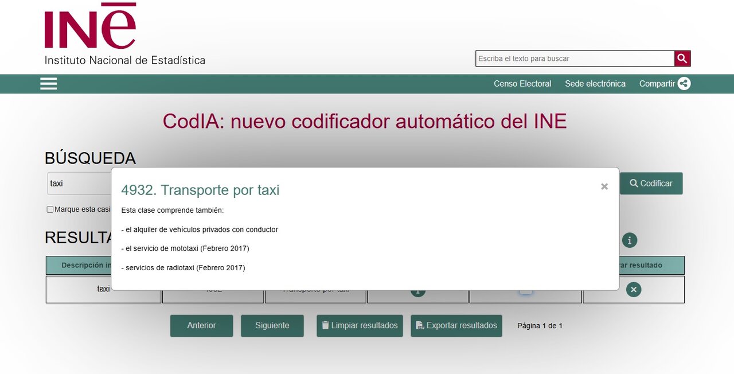The width and height of the screenshot is (734, 374).
Task: Click the magnifier search icon in header
Action: click(682, 59)
